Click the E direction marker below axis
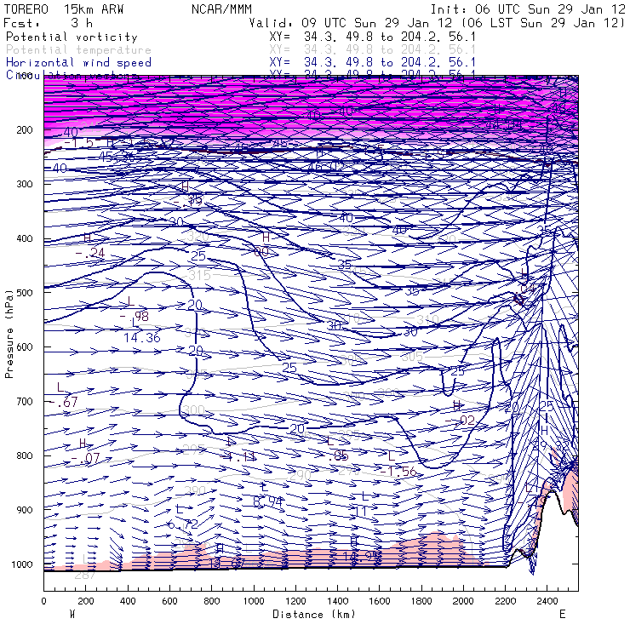The image size is (630, 630). pyautogui.click(x=562, y=614)
